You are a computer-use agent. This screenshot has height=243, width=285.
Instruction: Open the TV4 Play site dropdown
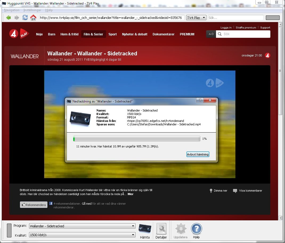[196, 18]
